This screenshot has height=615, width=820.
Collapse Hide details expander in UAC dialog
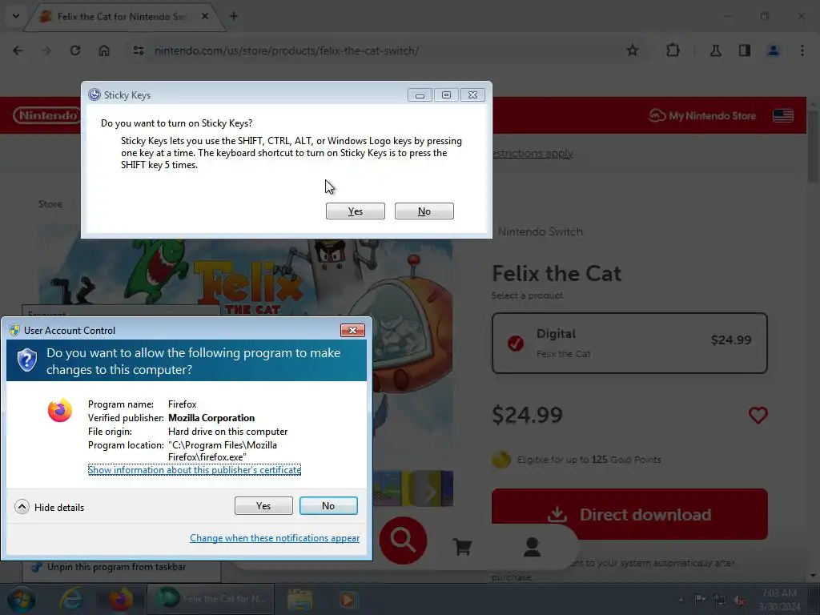coord(22,507)
